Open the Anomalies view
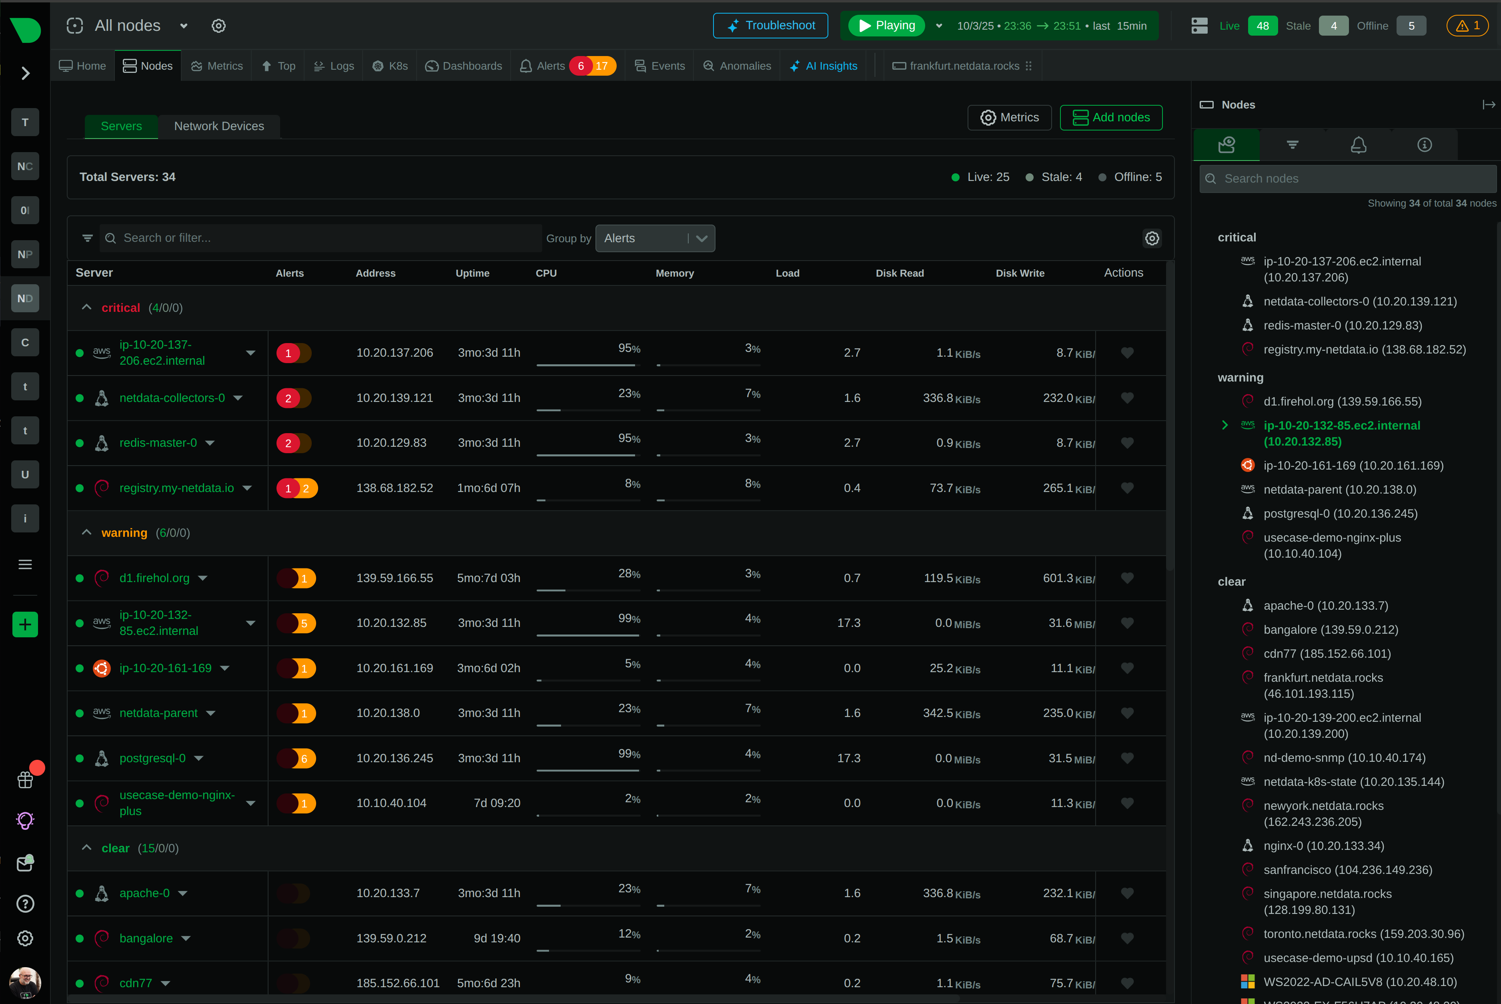Viewport: 1501px width, 1004px height. click(x=737, y=65)
